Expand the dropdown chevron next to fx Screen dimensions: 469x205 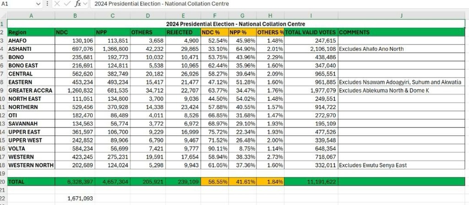[x=86, y=4]
